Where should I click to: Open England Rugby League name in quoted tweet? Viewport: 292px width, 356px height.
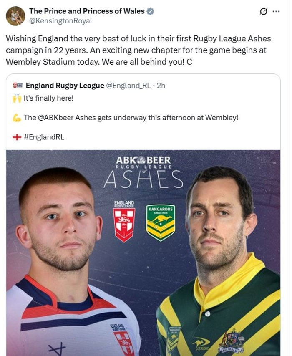65,86
